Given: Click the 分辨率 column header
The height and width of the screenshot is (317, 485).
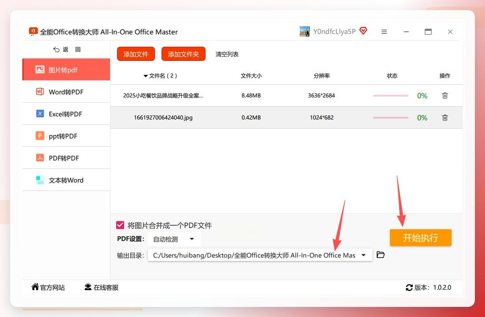Looking at the screenshot, I should 322,76.
